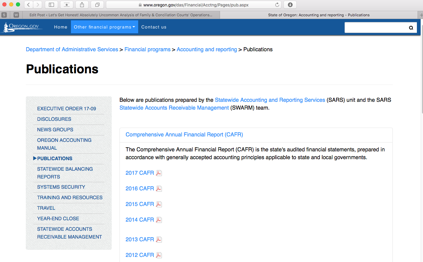Switch to the Edit Post browser tab

pyautogui.click(x=121, y=15)
